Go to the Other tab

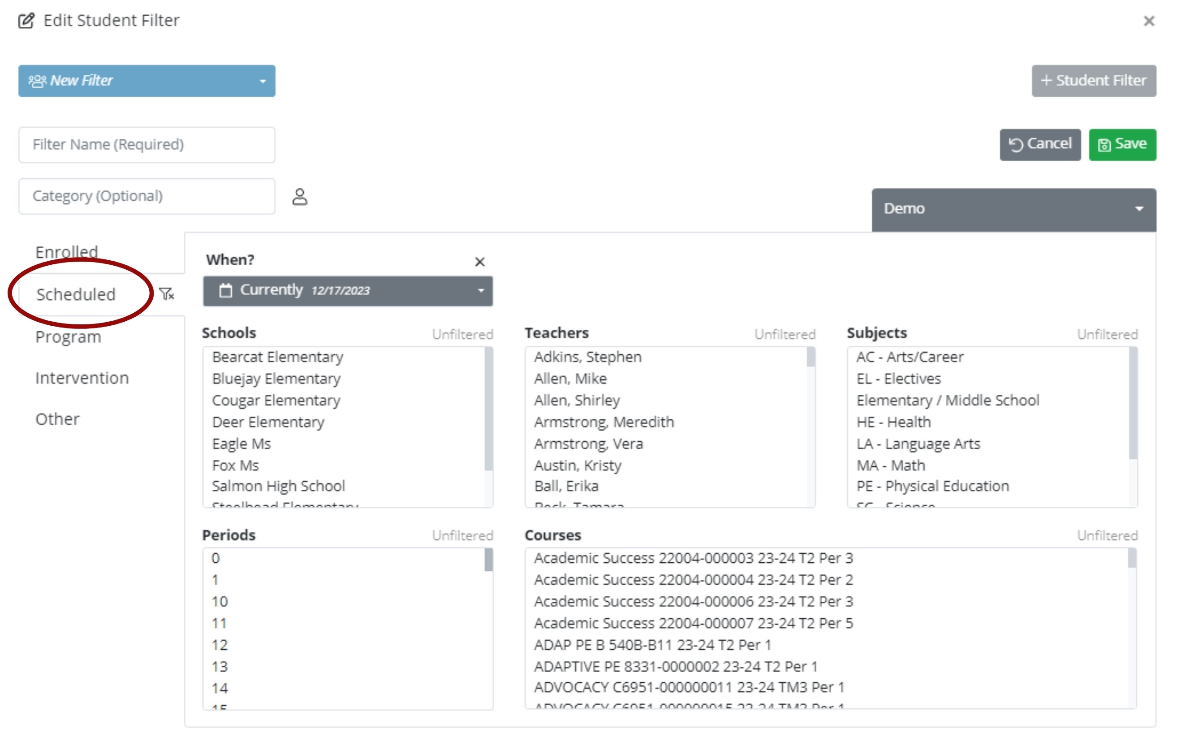click(x=57, y=419)
